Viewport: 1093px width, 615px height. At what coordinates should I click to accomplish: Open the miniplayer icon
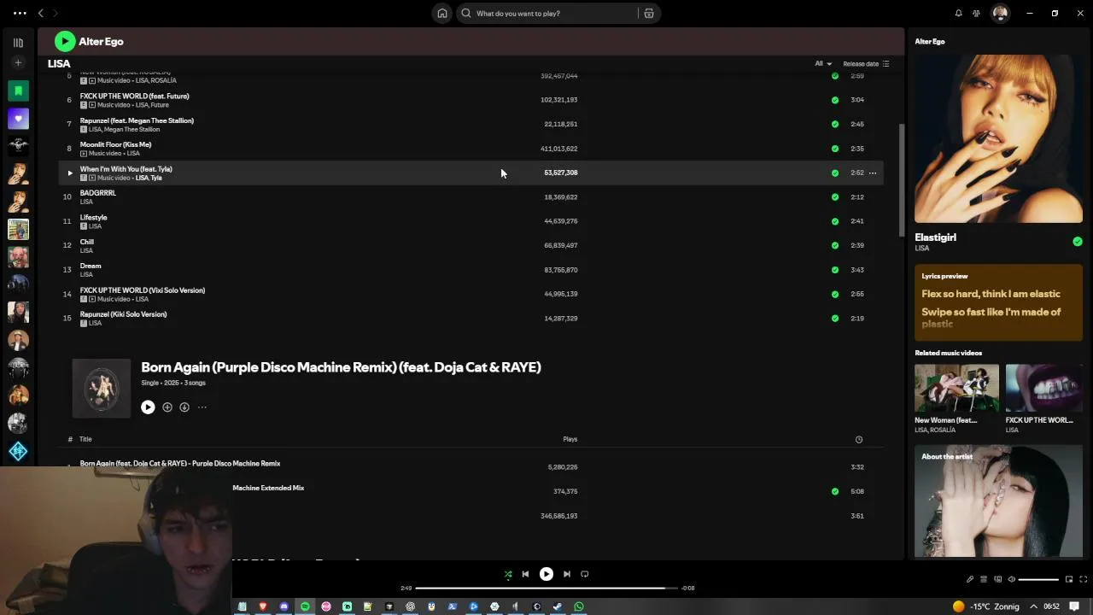(x=1069, y=579)
